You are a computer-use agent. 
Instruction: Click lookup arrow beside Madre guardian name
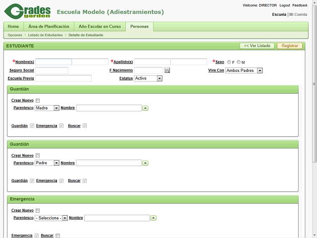point(145,108)
